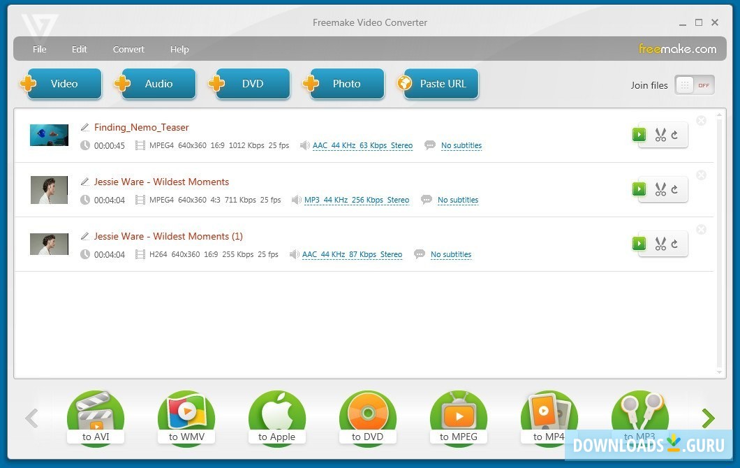Open MP3 44 KHz 256 Kbps audio options
Screen dimensions: 740x468
(x=357, y=200)
